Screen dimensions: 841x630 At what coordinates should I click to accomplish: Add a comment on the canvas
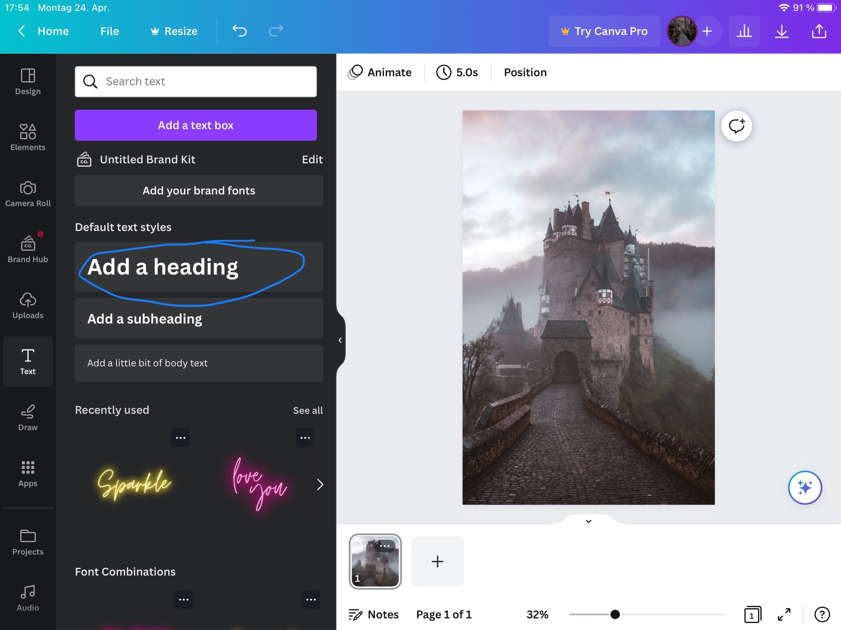(736, 126)
